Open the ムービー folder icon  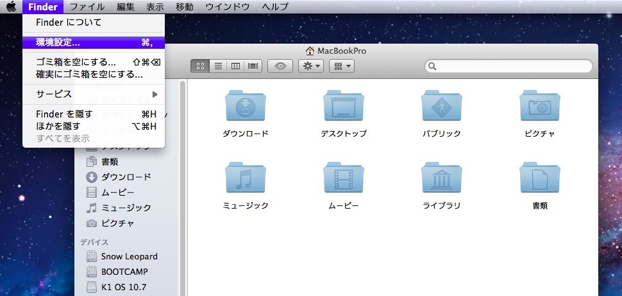pos(344,178)
